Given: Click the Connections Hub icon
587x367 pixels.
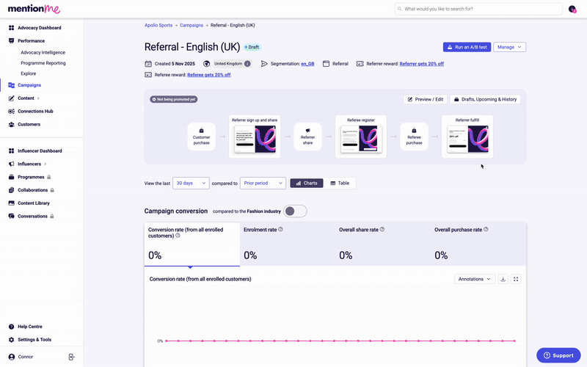Looking at the screenshot, I should [11, 112].
